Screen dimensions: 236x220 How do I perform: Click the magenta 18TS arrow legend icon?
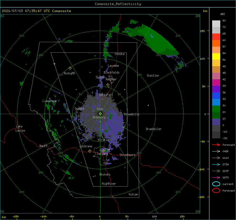tap(216, 178)
